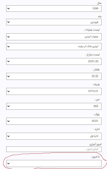
Task: Click the امروز آبیاری label text
Action: pyautogui.click(x=96, y=144)
